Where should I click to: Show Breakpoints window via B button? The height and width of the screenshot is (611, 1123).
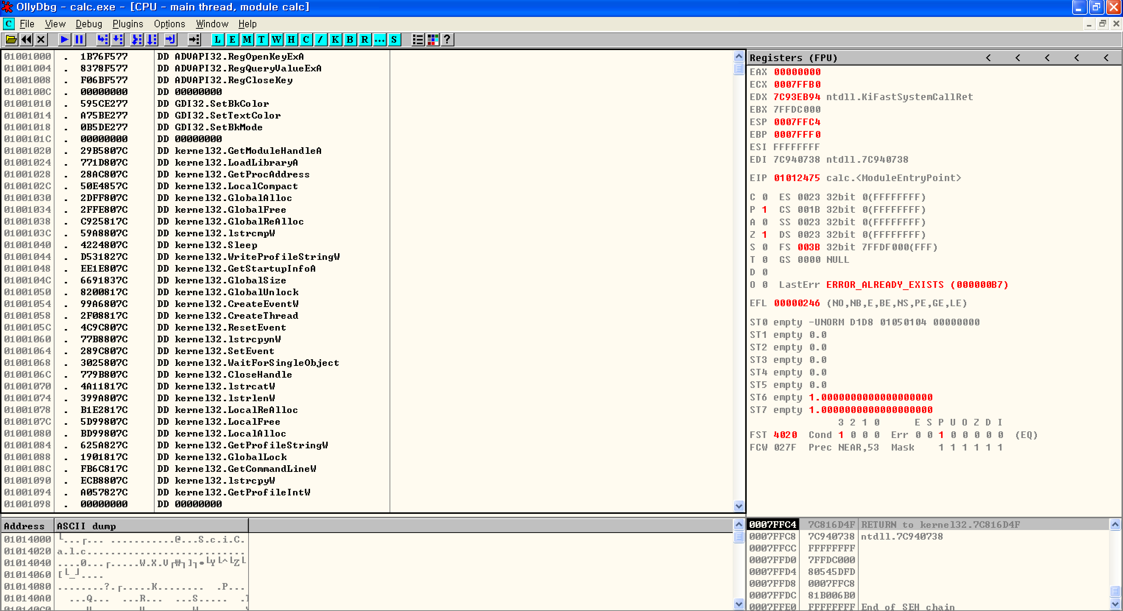click(x=350, y=40)
